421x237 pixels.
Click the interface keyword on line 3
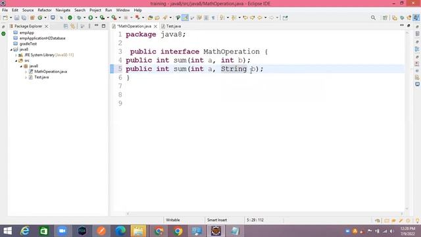[180, 51]
